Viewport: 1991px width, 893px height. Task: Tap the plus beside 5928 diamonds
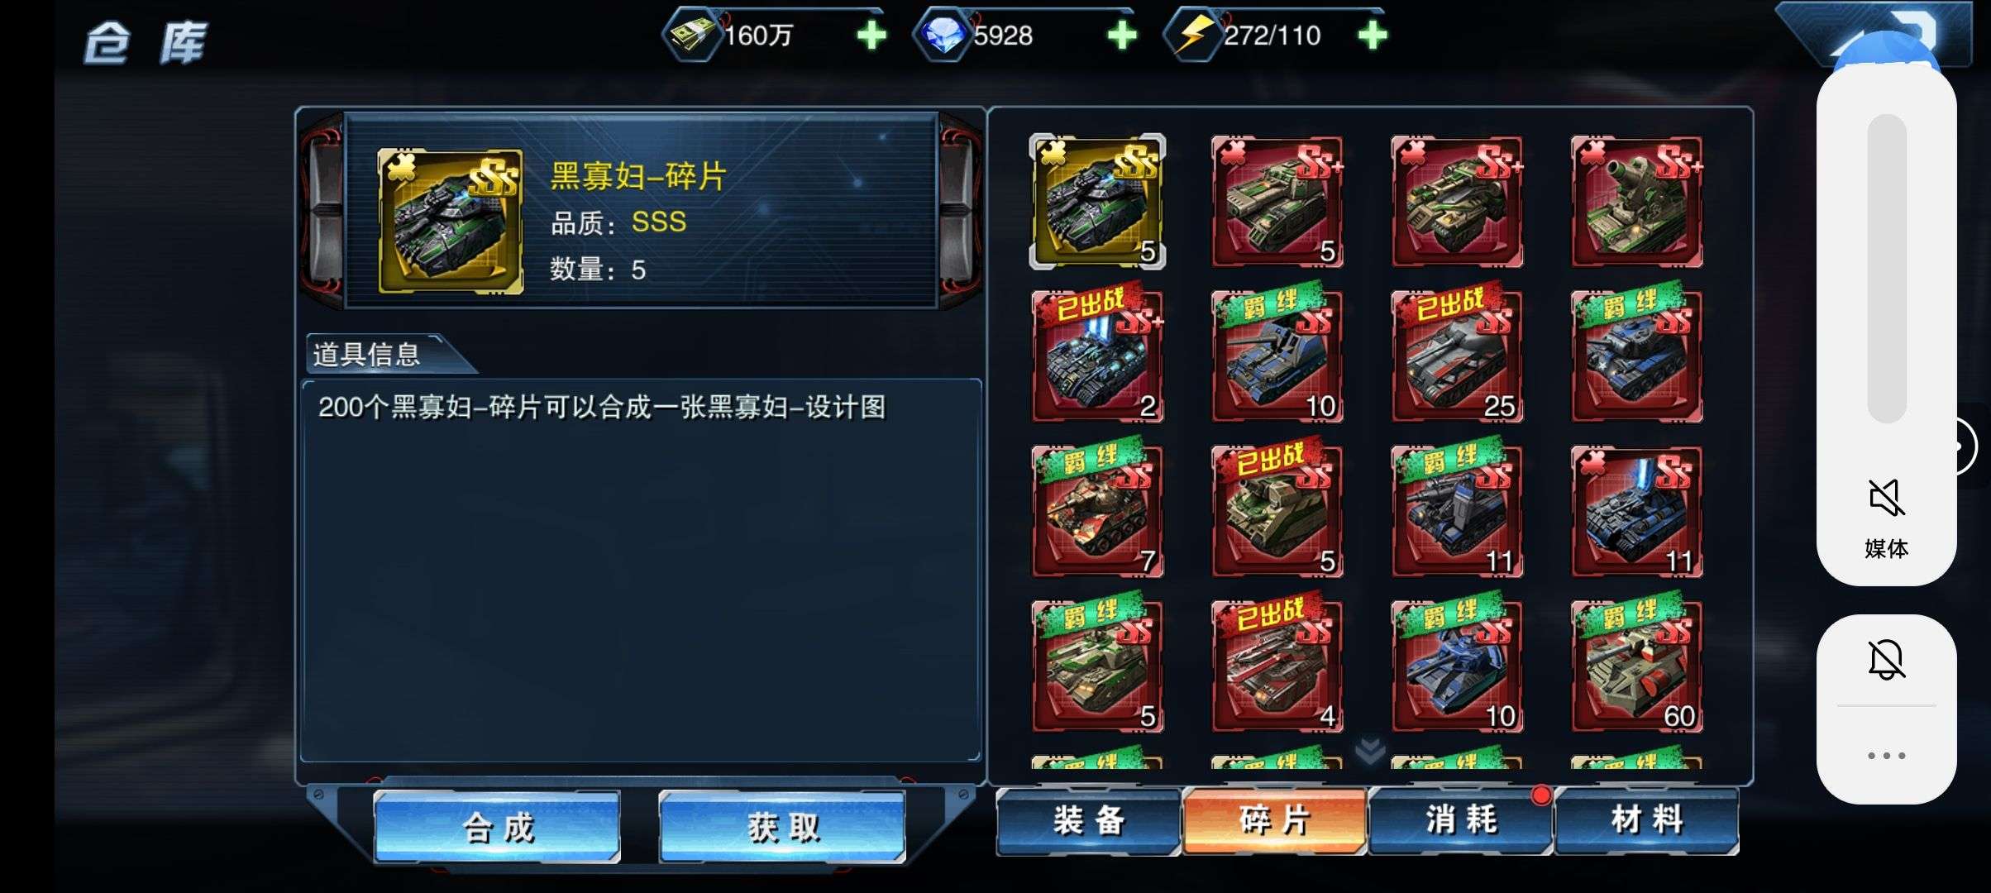(x=1122, y=36)
